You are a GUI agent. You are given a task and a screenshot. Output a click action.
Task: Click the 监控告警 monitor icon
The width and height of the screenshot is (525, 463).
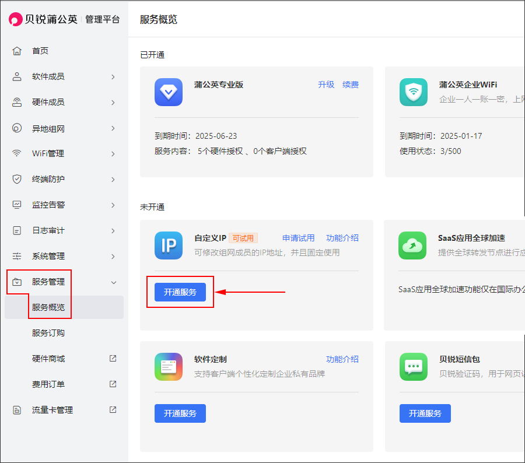click(x=17, y=205)
